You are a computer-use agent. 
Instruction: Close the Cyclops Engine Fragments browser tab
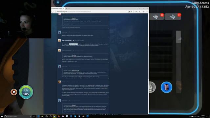point(64,9)
